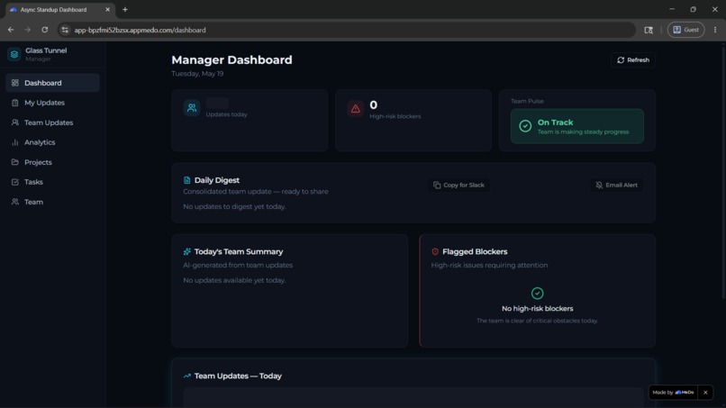Click the Projects folder icon
726x408 pixels.
14,162
